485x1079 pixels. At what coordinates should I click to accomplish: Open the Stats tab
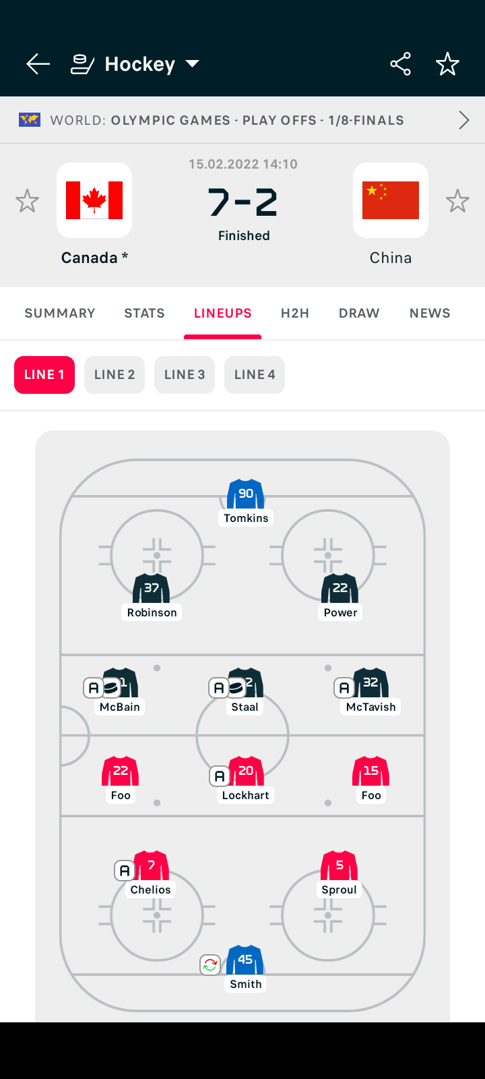(145, 313)
